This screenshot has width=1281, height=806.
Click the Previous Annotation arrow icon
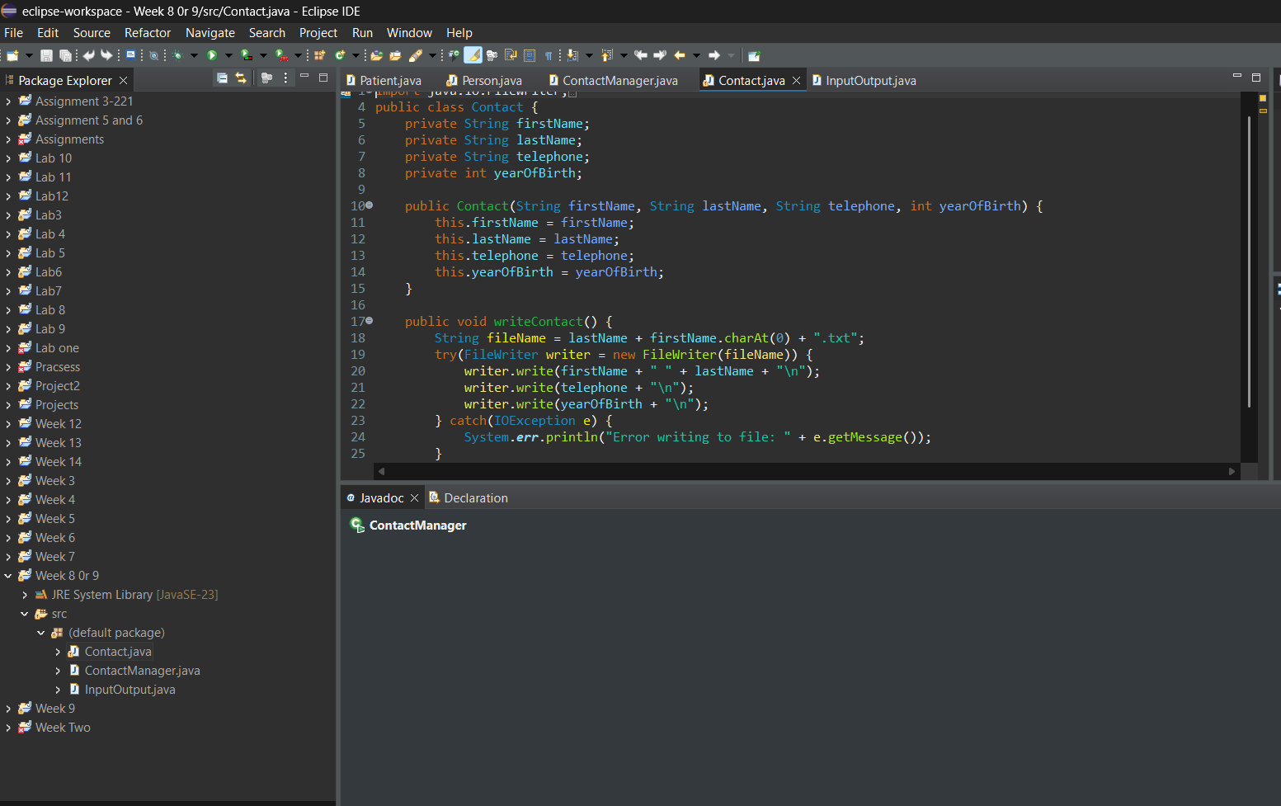[x=607, y=55]
